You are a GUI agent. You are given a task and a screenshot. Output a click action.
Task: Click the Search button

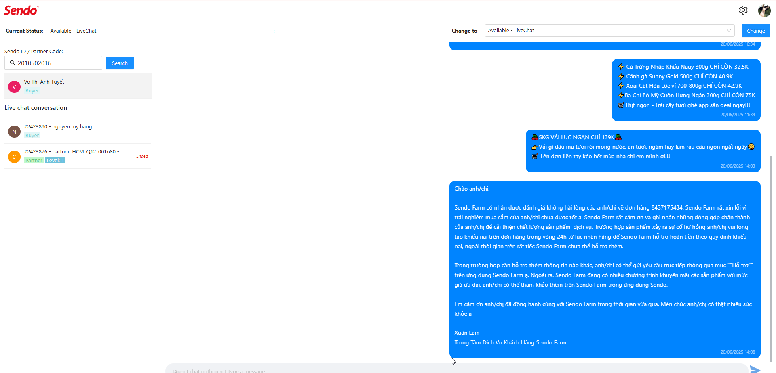[x=120, y=63]
